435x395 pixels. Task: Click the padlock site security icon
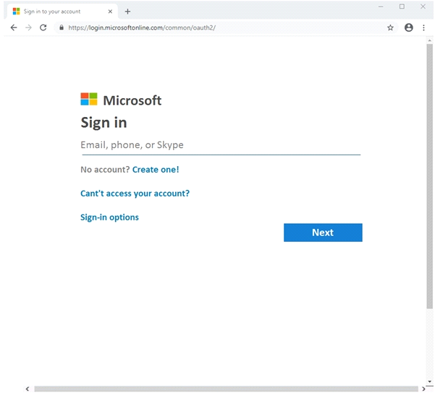[62, 27]
